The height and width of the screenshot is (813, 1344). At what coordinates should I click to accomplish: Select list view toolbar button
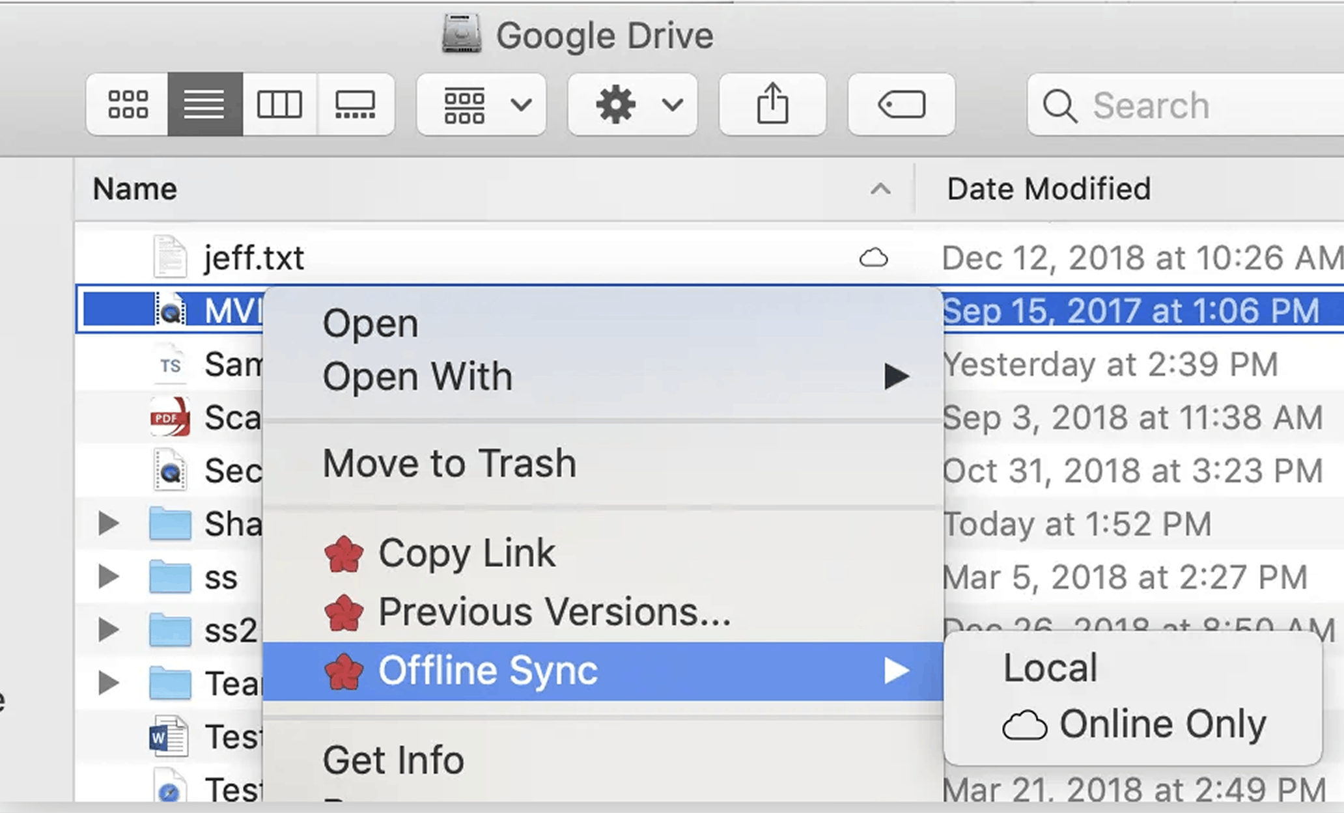point(204,104)
